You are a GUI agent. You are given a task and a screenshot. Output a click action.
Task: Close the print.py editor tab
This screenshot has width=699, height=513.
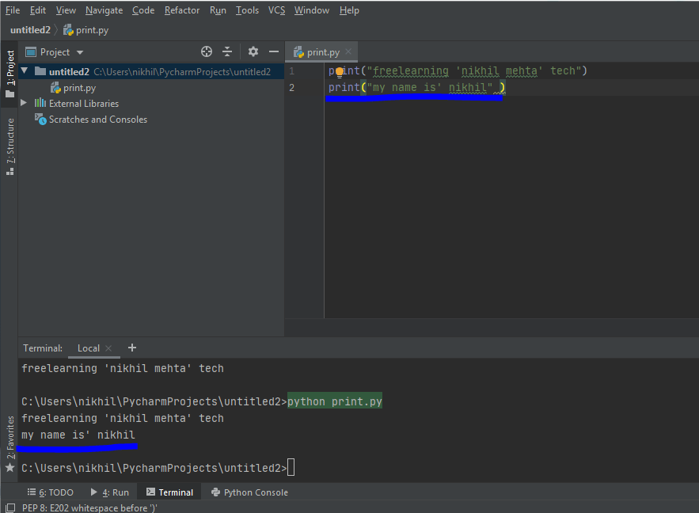[x=348, y=51]
